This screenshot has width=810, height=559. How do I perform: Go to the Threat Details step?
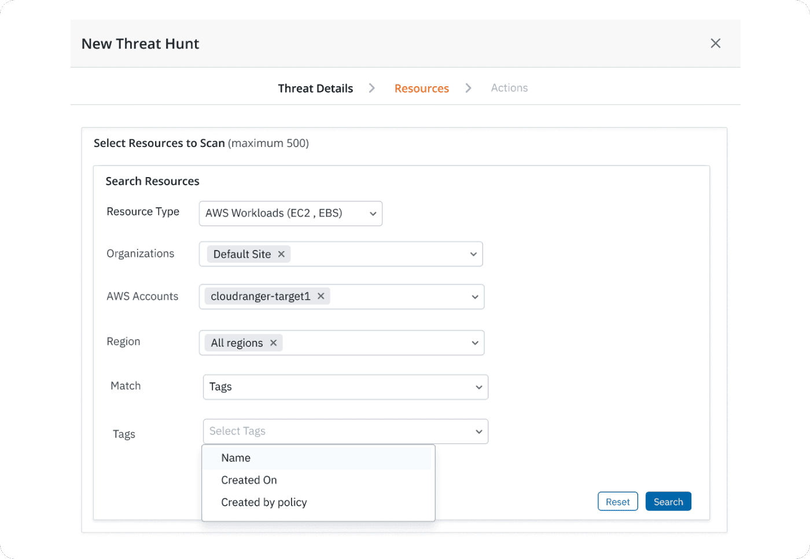pos(315,89)
